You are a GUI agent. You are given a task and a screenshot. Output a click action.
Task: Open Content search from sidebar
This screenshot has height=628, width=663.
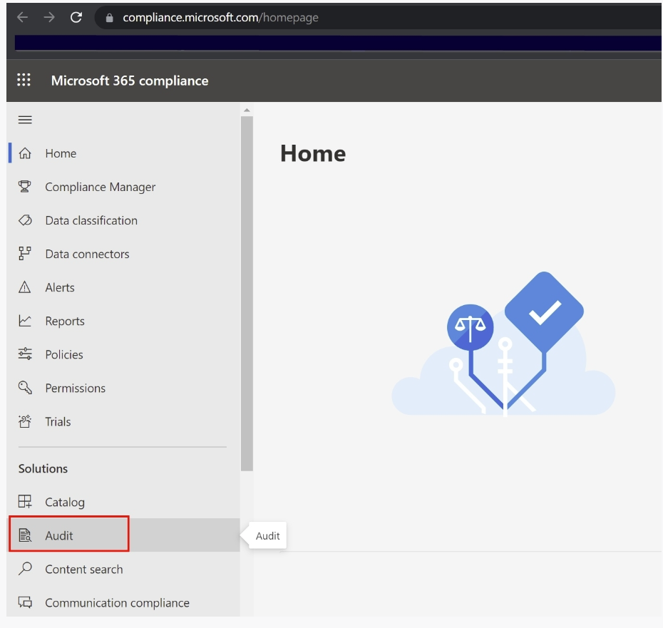pyautogui.click(x=83, y=569)
